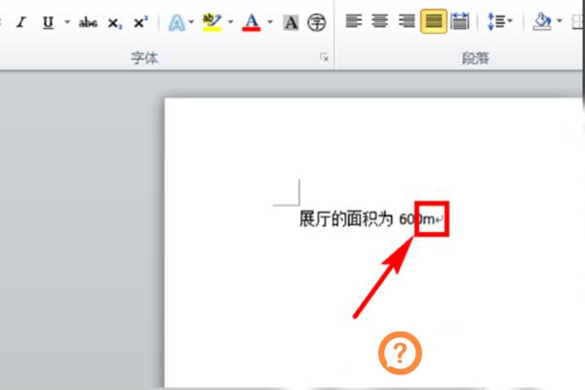585x390 pixels.
Task: Apply red font color
Action: 252,22
